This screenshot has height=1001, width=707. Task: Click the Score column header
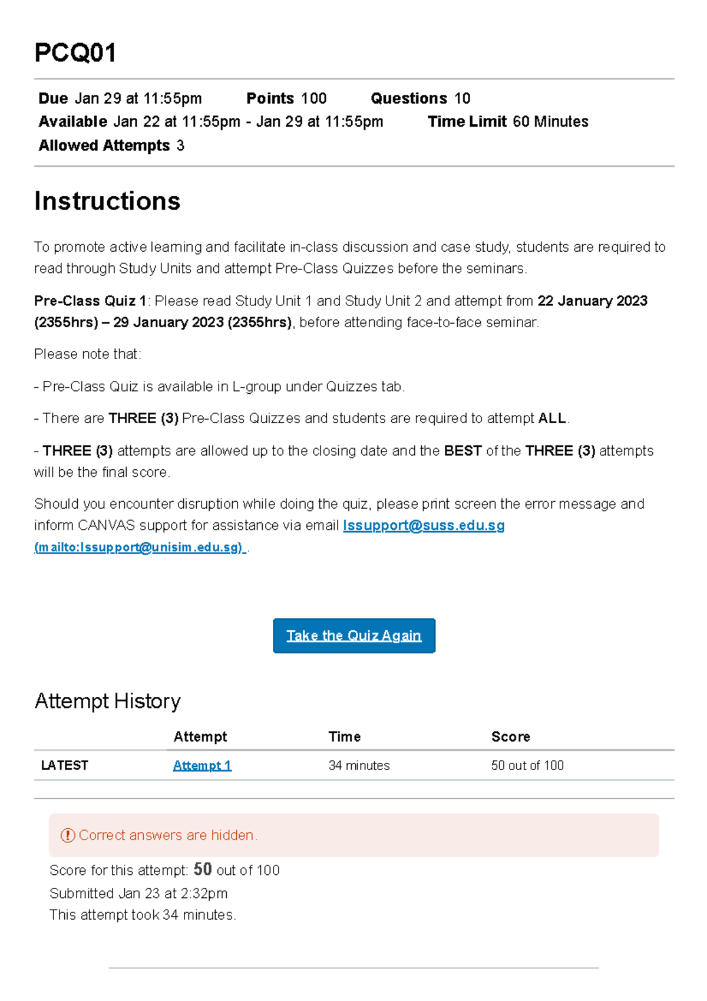coord(510,736)
